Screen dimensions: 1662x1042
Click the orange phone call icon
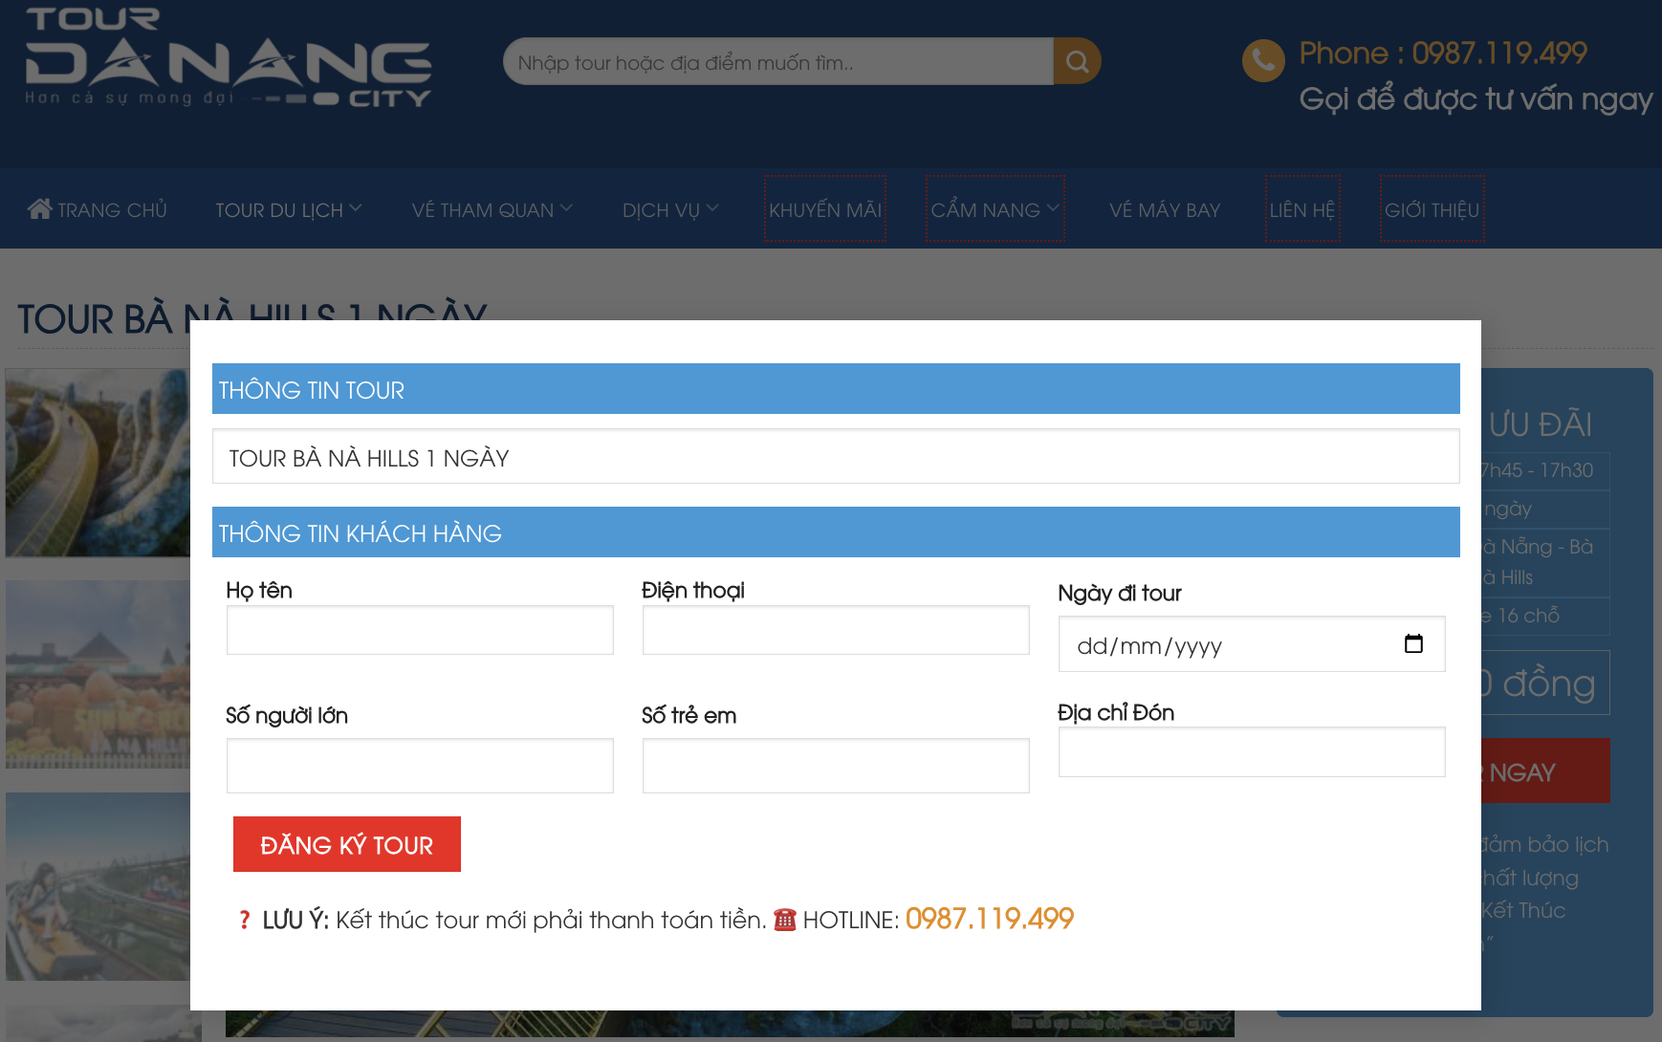(1262, 61)
